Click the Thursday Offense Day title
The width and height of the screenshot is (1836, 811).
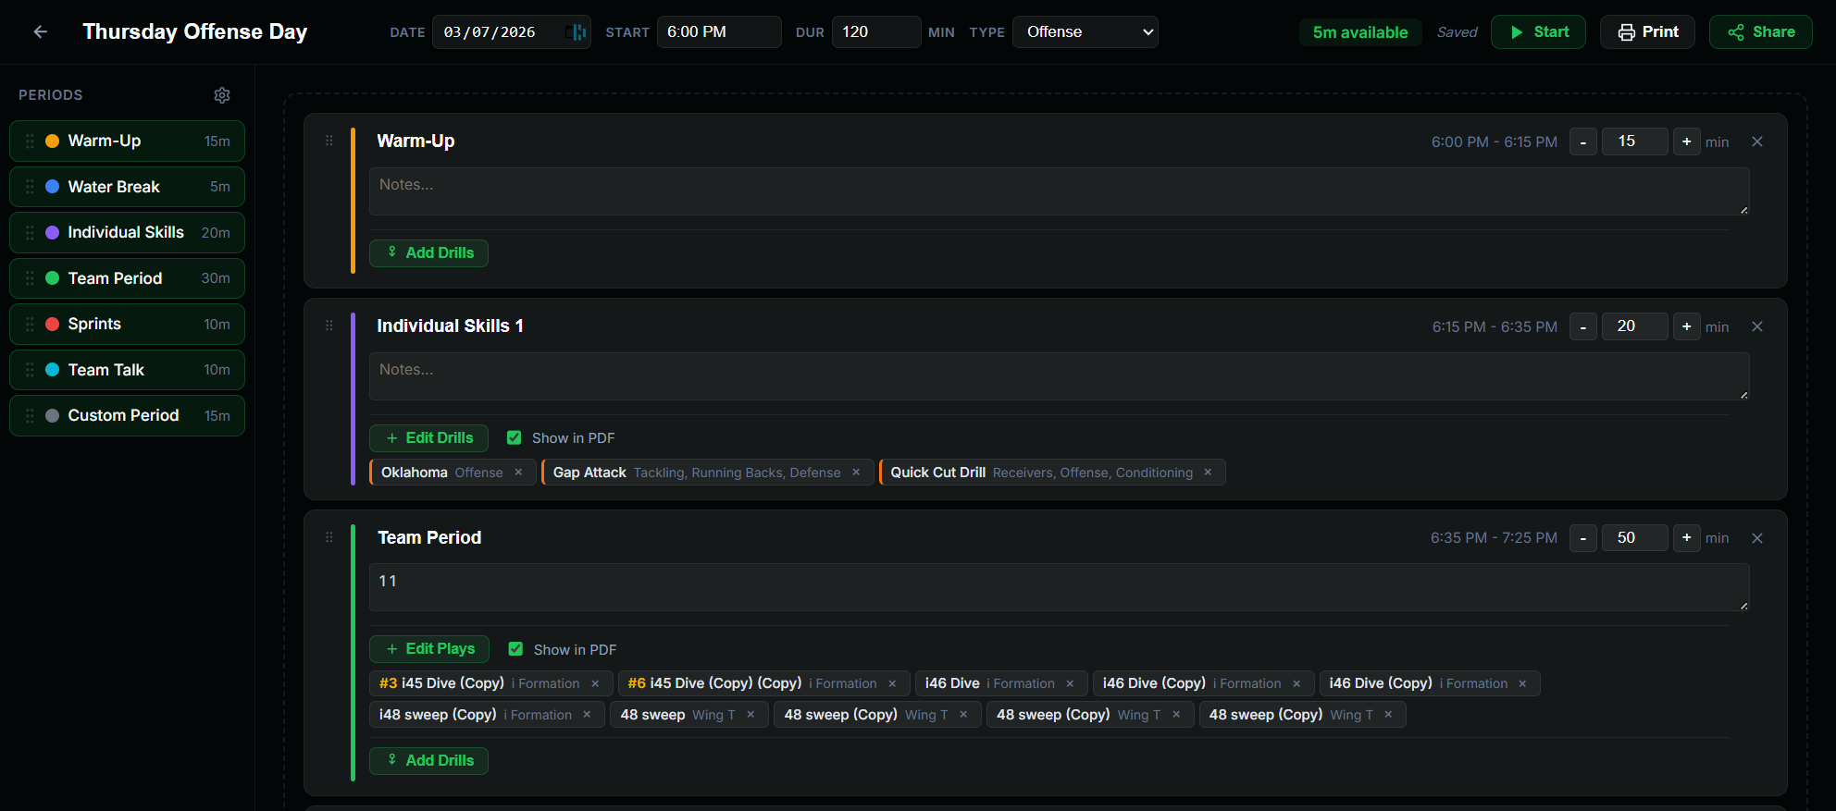195,31
